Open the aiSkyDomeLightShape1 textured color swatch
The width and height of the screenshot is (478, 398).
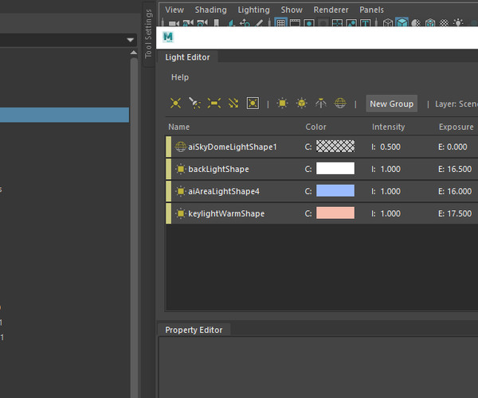(x=335, y=146)
